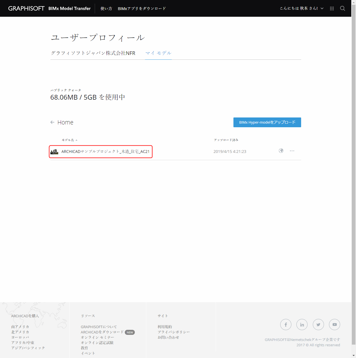Viewport: 356px width, 358px height.
Task: Open the 使い方 menu item
Action: (x=106, y=9)
